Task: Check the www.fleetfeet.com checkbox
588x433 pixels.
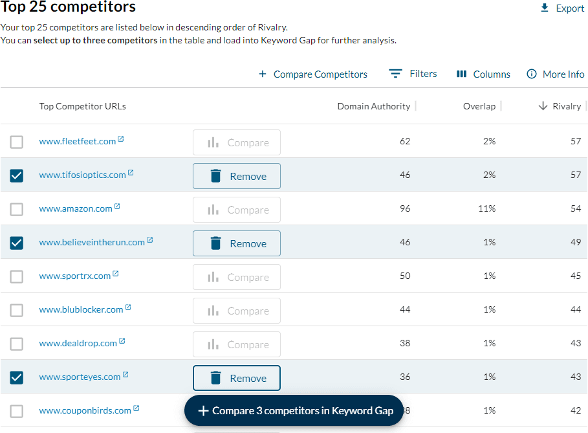Action: (17, 142)
